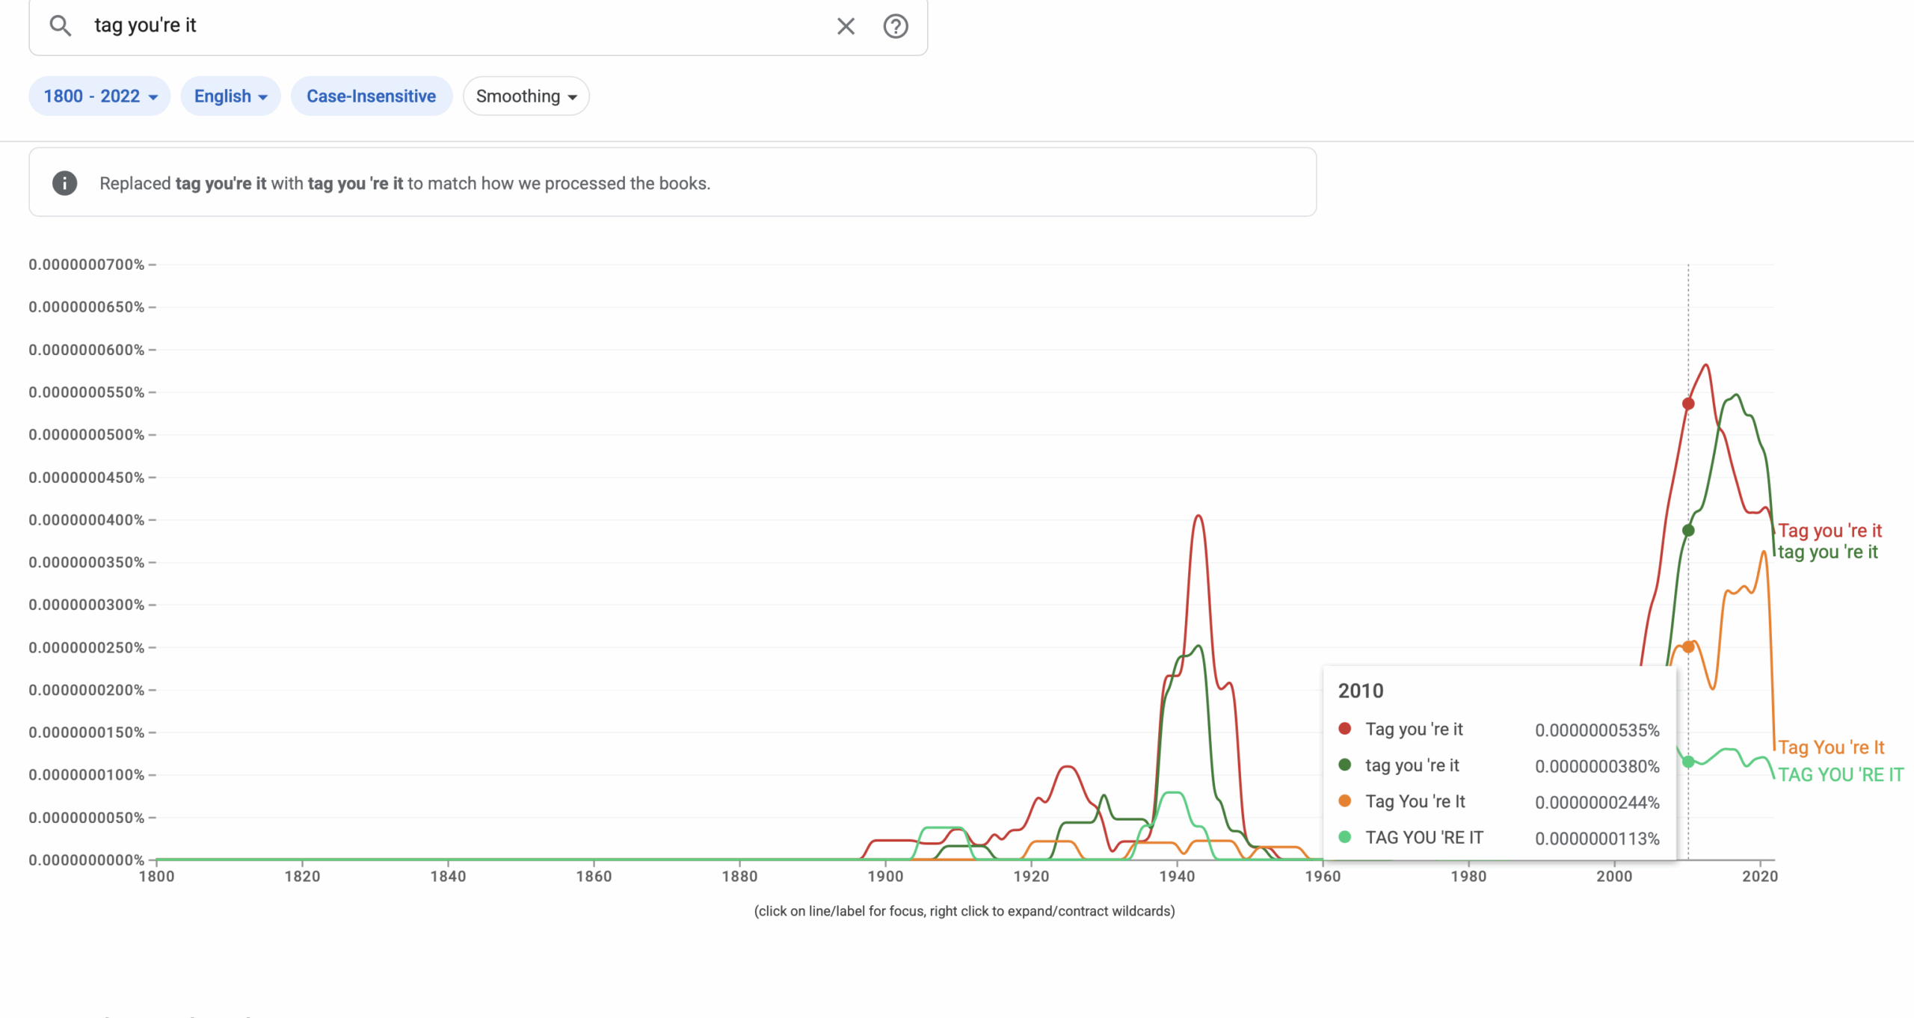Click the orange data point at 2010
1914x1018 pixels.
click(1688, 647)
